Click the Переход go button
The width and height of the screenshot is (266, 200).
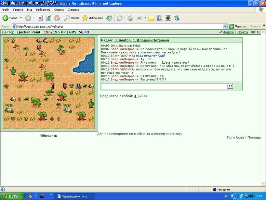point(238,26)
